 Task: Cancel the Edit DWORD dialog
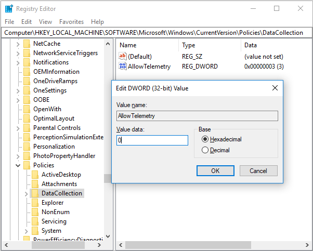click(x=258, y=171)
